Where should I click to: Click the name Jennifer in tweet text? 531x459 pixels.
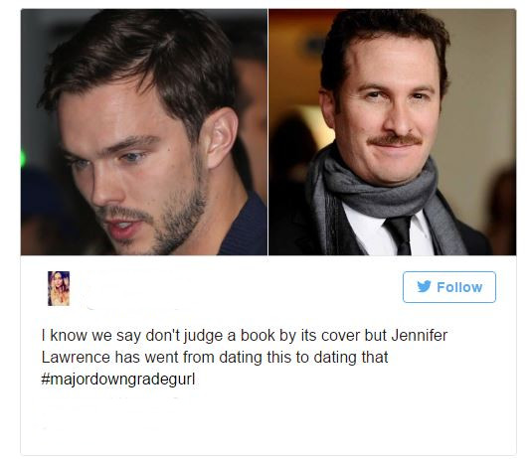[x=420, y=335]
